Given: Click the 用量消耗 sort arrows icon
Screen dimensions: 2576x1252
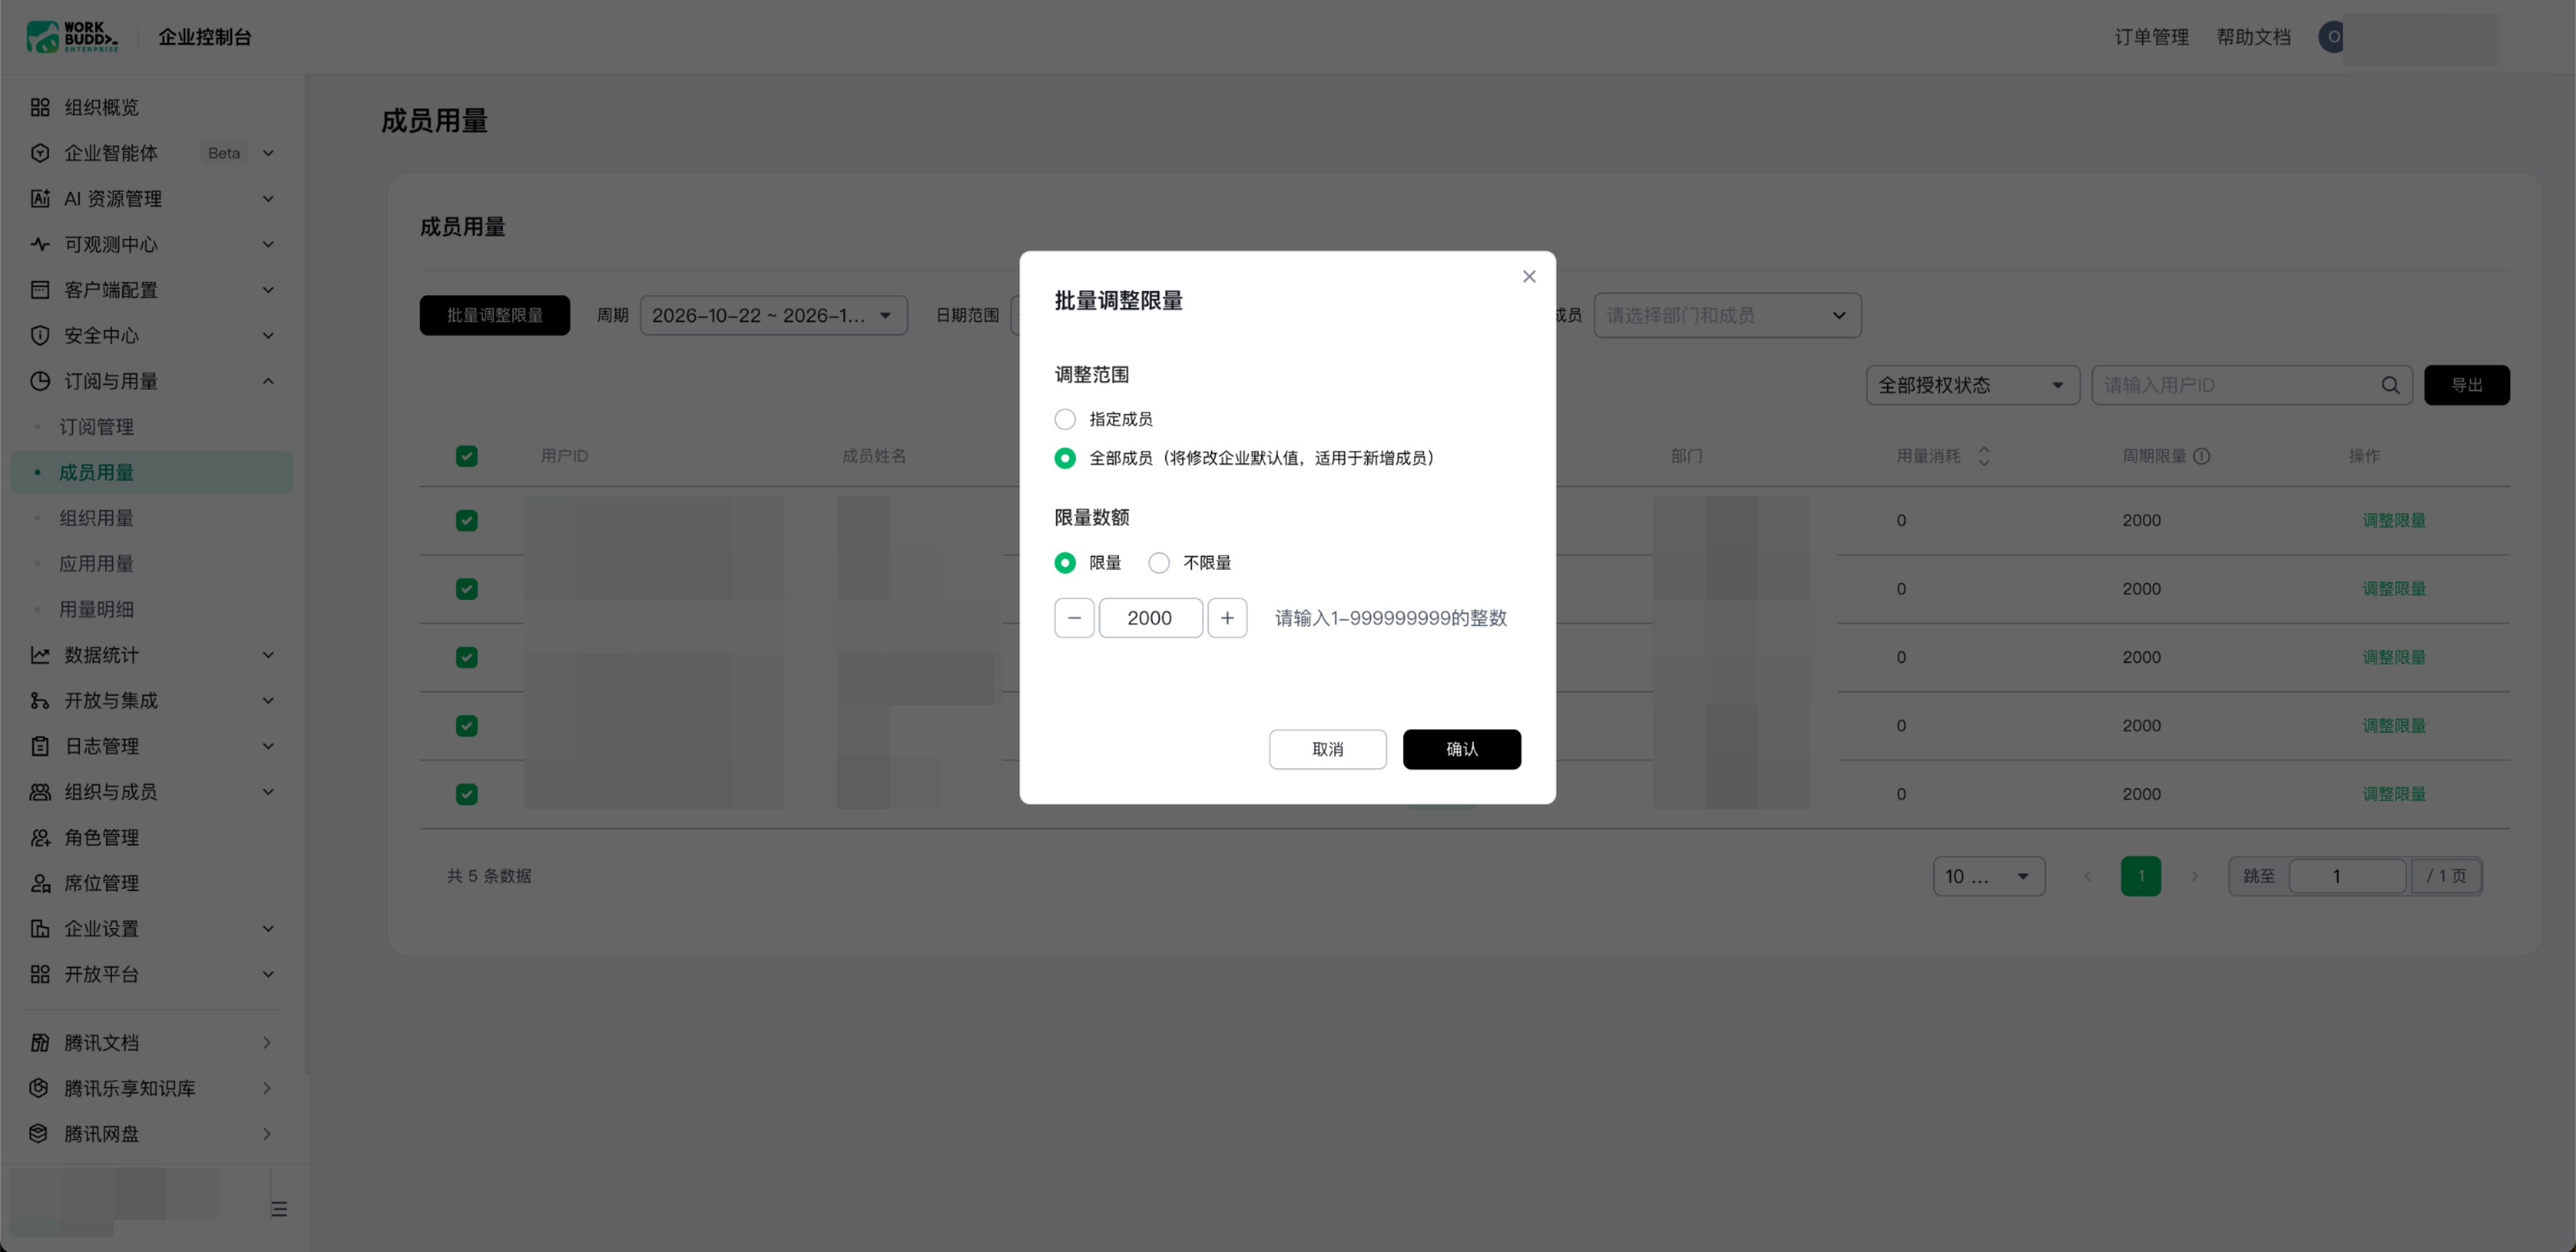Looking at the screenshot, I should 1984,456.
